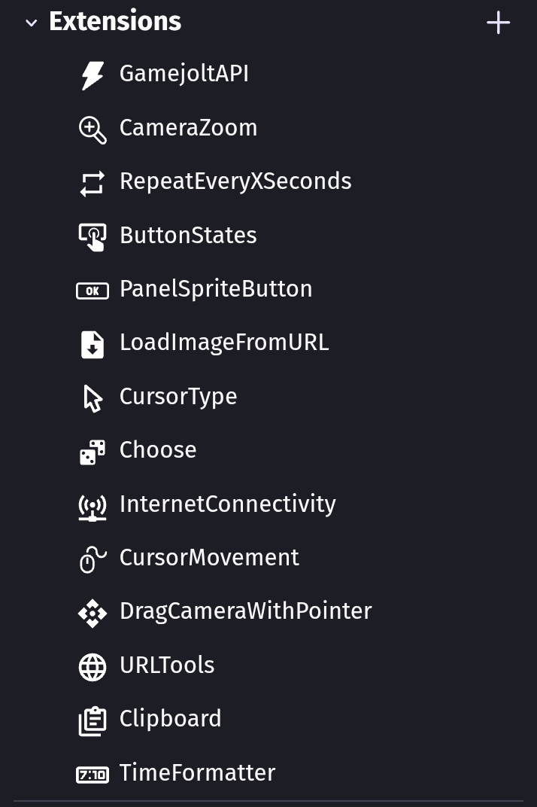Click the DragCameraWithPointer four-diamonds icon
This screenshot has width=537, height=807.
[93, 612]
